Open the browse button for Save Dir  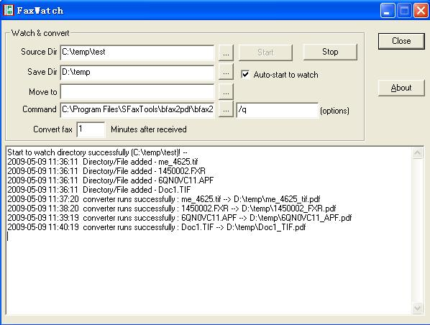(x=226, y=73)
